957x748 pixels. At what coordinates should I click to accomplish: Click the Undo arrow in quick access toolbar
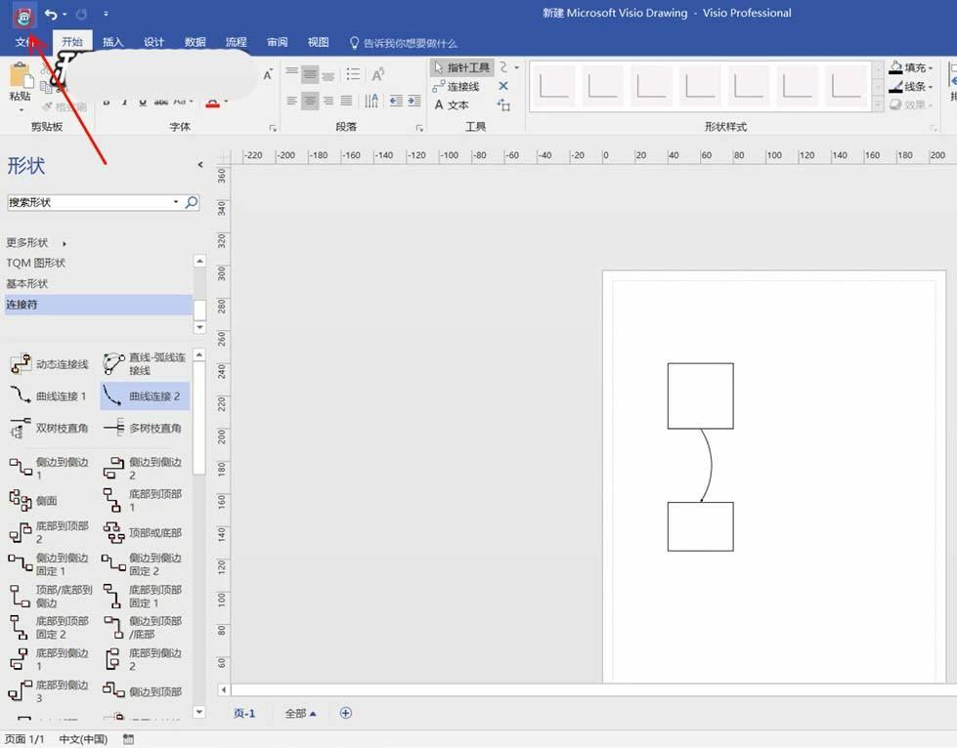[51, 14]
